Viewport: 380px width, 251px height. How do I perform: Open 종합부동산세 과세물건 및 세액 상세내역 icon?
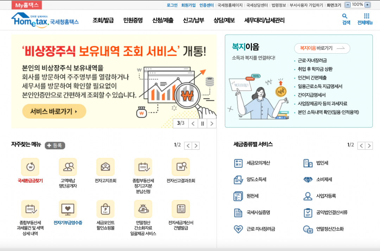pos(30,209)
